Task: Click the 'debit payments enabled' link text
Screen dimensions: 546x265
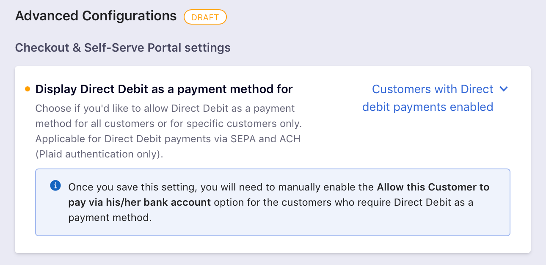Action: 428,107
